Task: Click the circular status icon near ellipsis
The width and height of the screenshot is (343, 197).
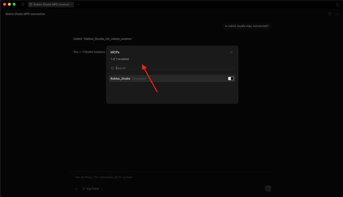Action: pyautogui.click(x=330, y=14)
